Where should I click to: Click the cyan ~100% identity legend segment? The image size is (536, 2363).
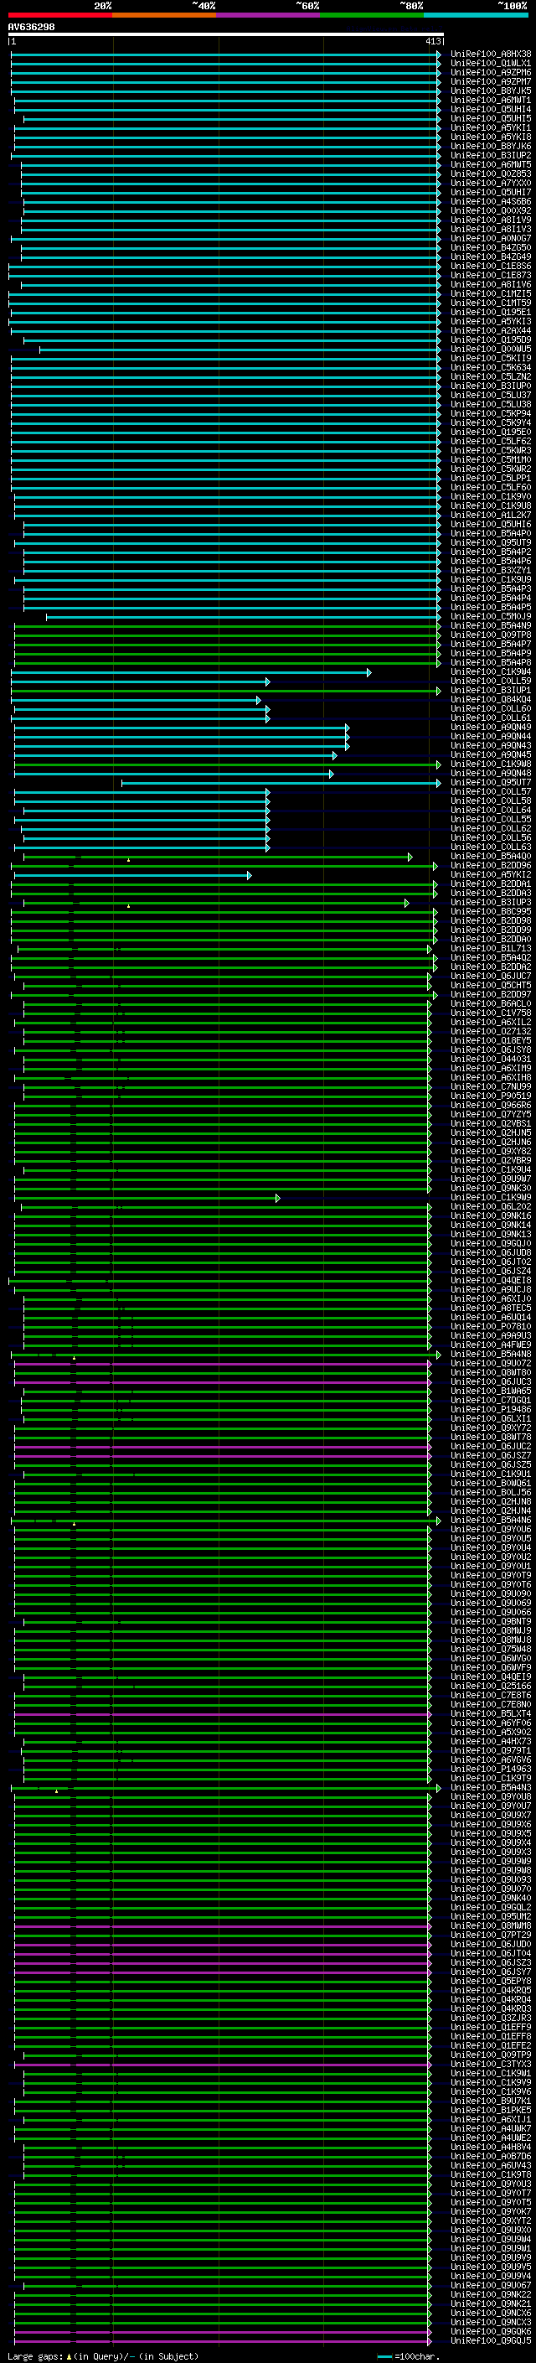pos(477,16)
